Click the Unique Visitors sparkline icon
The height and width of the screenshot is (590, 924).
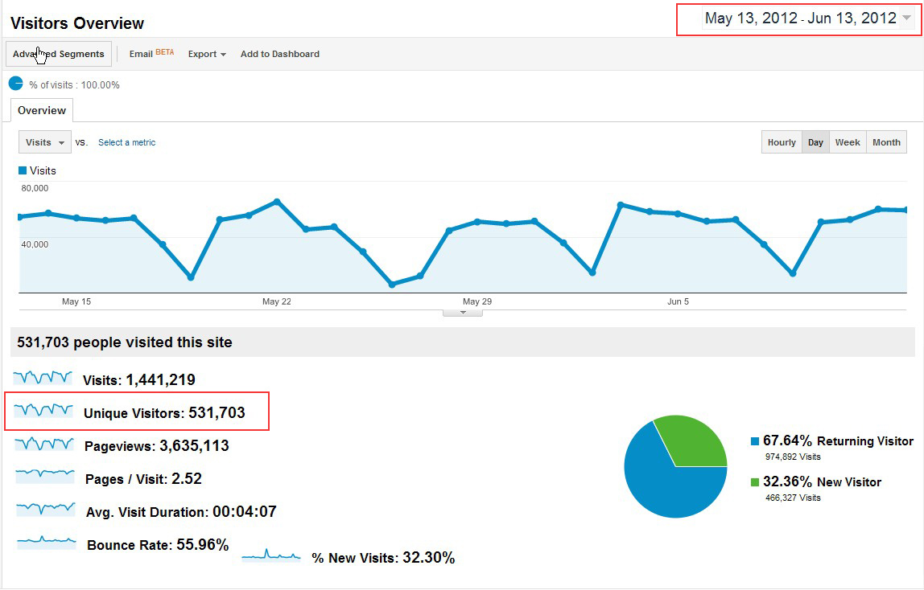pyautogui.click(x=43, y=411)
